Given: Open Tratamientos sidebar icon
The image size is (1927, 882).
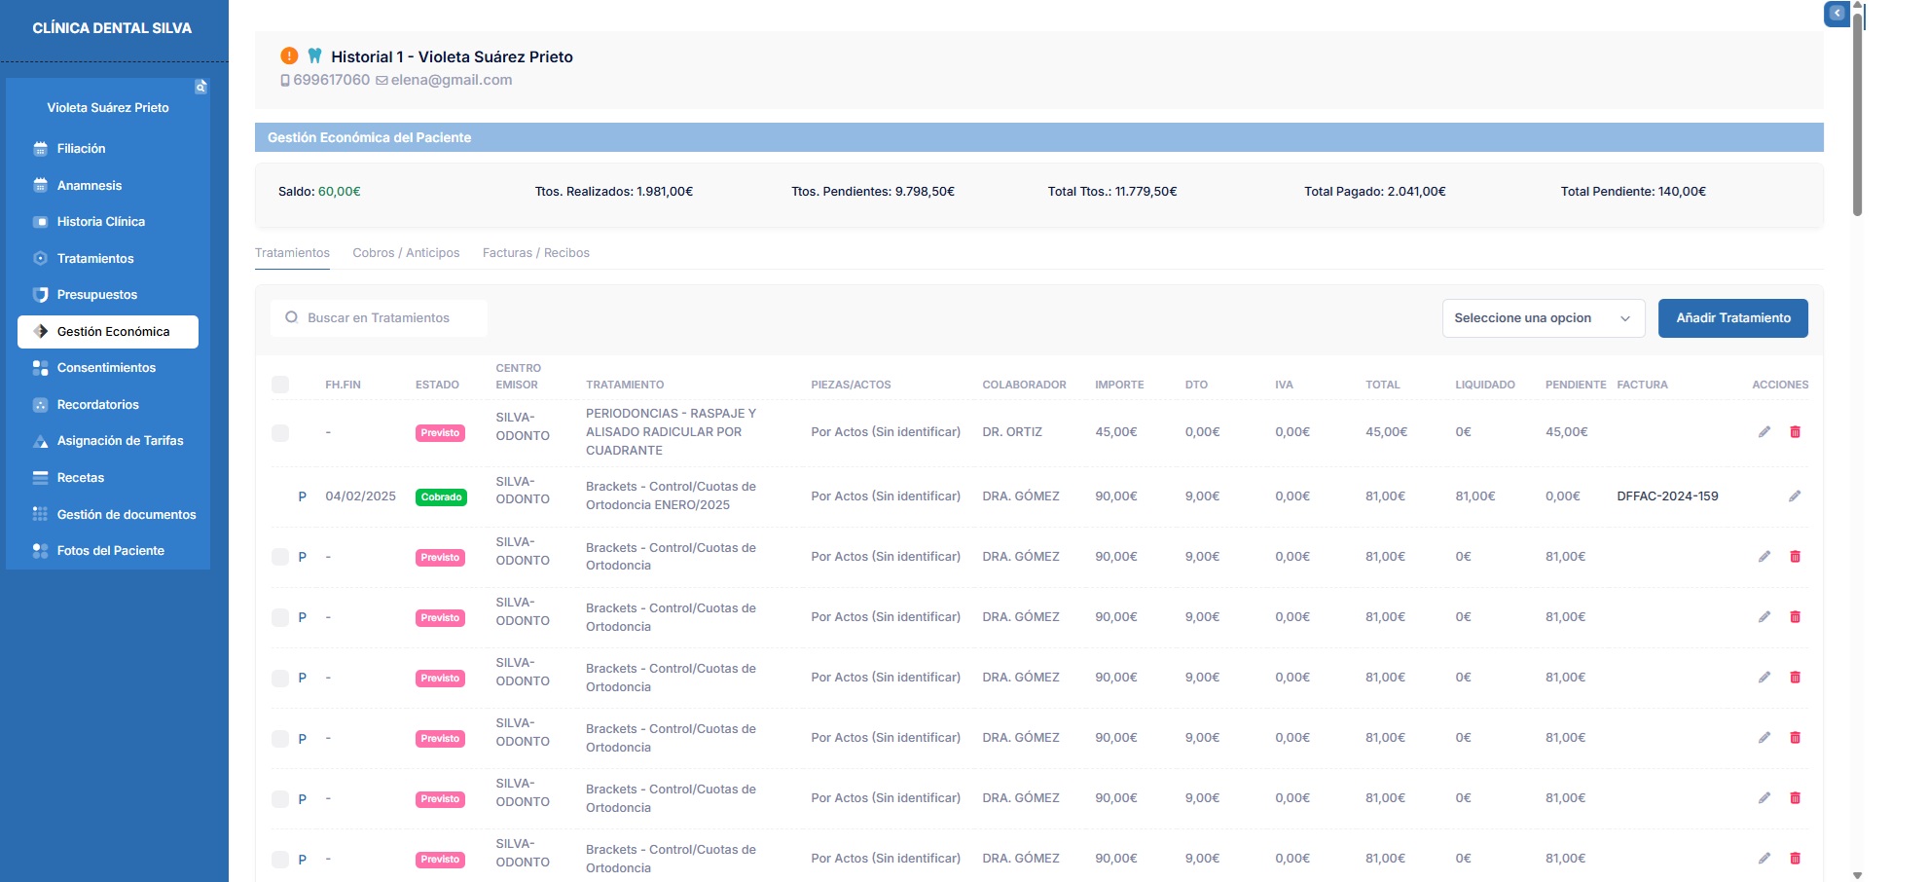Looking at the screenshot, I should click(x=40, y=258).
